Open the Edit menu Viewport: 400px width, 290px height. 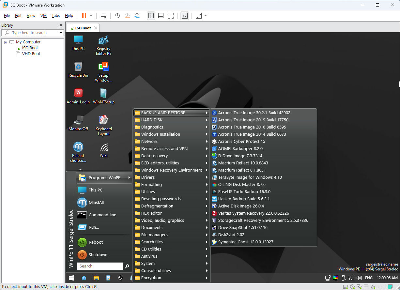click(x=18, y=16)
